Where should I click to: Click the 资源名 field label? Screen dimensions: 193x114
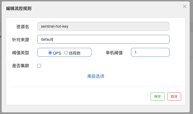[23, 27]
